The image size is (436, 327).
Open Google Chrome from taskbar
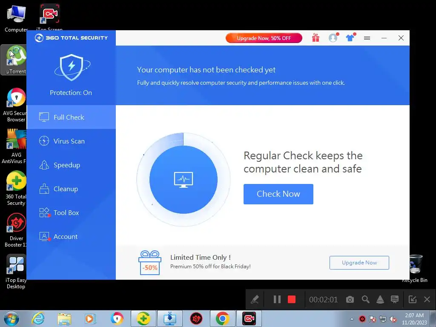tap(222, 318)
